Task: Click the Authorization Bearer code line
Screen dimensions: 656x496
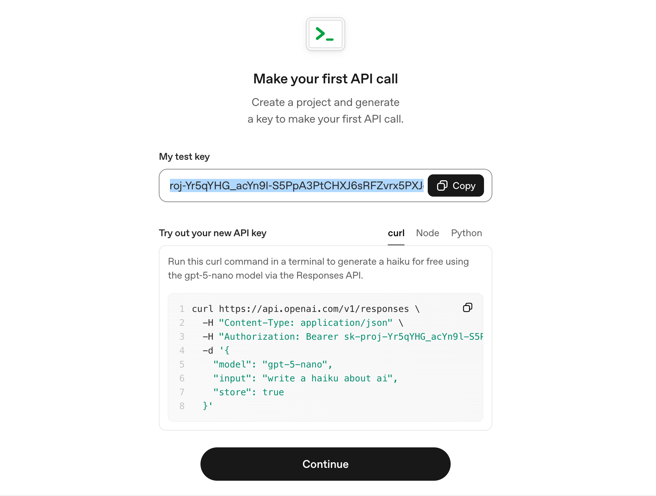Action: coord(342,337)
